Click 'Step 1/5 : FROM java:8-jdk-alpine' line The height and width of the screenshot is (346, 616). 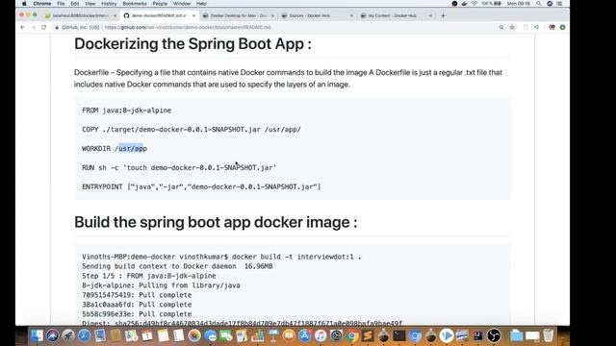coord(149,276)
